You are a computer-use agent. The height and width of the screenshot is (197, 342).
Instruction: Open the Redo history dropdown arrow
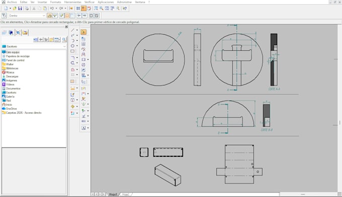pos(65,8)
